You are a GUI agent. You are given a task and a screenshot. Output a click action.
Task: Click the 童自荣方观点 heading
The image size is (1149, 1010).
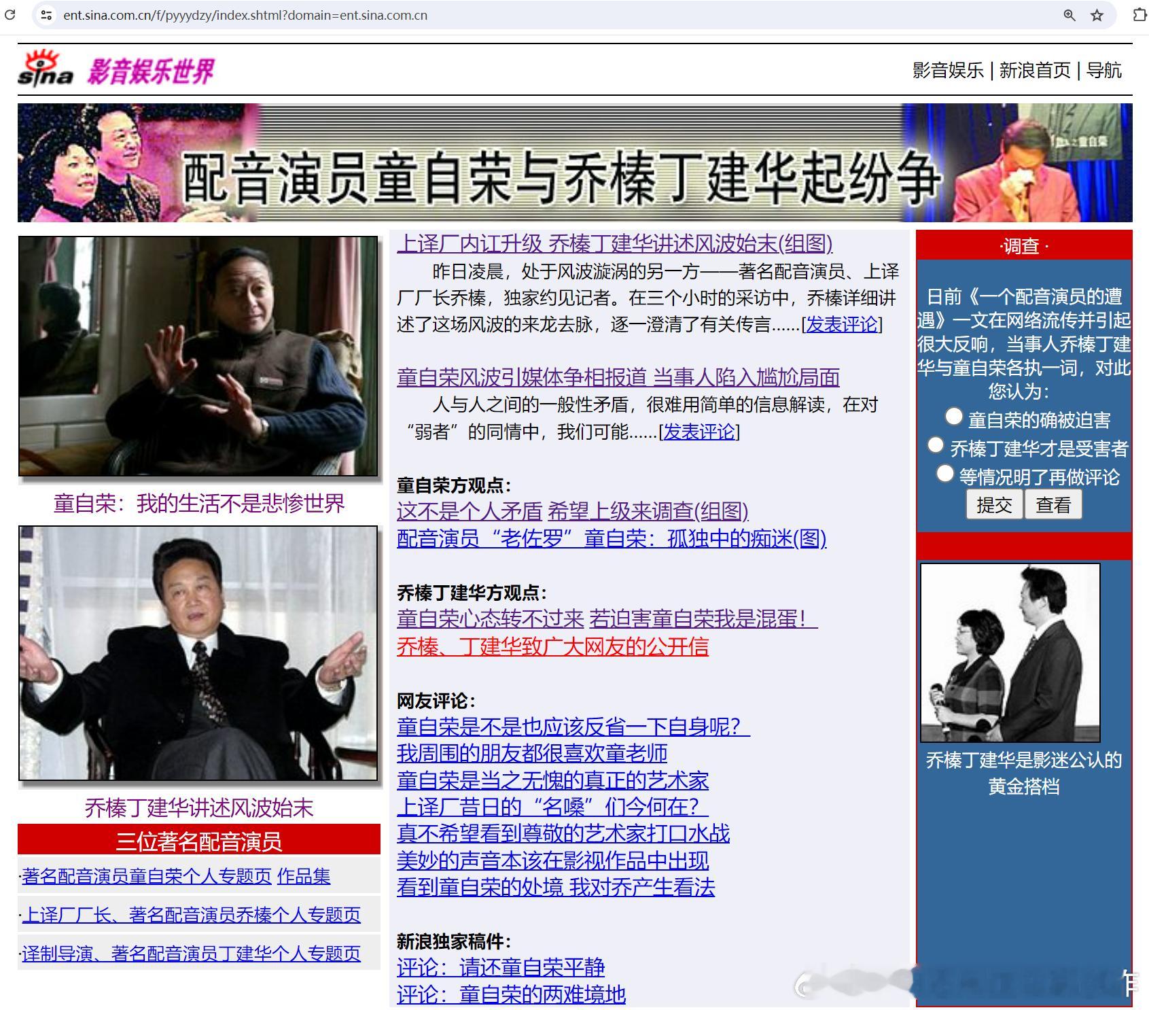pyautogui.click(x=454, y=485)
